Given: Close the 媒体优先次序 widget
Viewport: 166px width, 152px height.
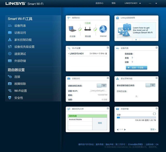Looking at the screenshot, I should point(108,108).
